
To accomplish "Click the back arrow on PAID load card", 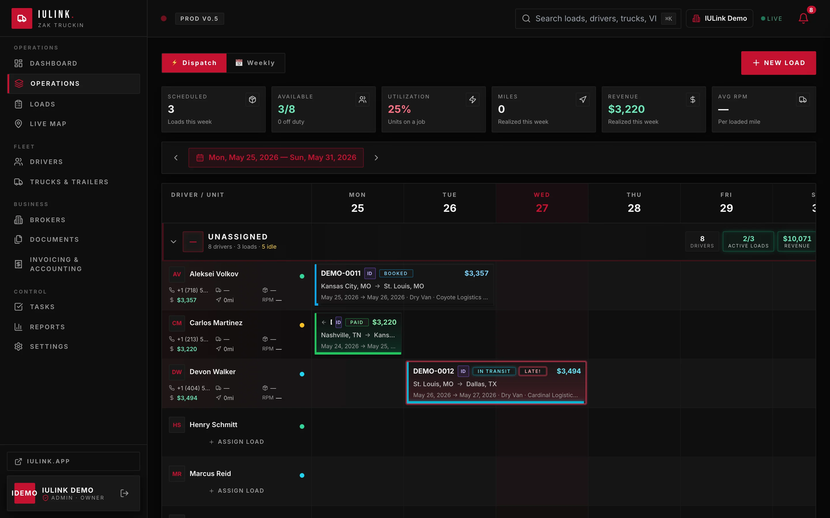I will [324, 322].
